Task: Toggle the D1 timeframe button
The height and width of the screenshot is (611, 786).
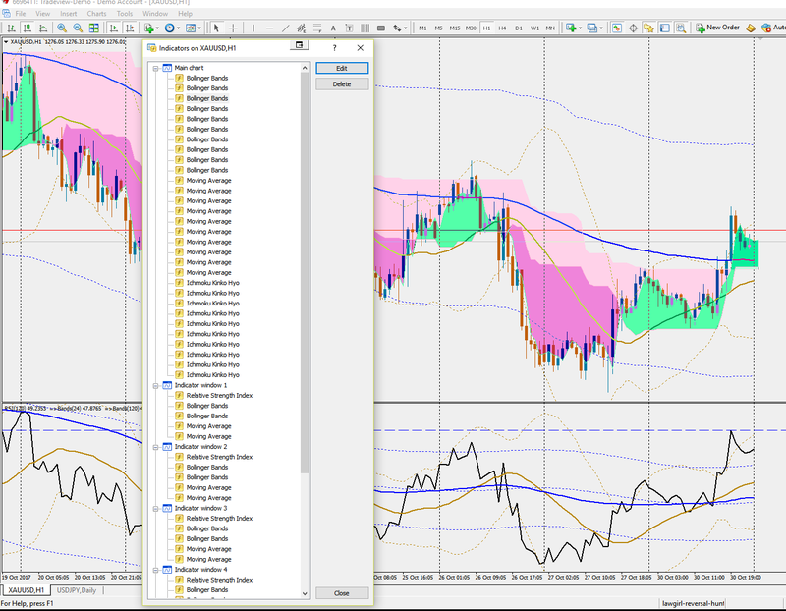Action: pyautogui.click(x=519, y=28)
